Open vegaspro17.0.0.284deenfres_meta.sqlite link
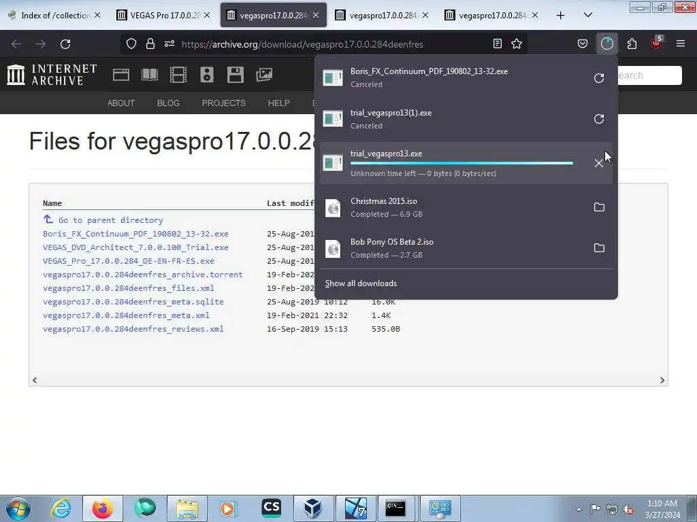This screenshot has height=522, width=697. click(133, 302)
